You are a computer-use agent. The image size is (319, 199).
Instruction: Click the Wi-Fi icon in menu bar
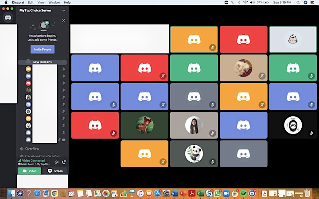tap(245, 3)
